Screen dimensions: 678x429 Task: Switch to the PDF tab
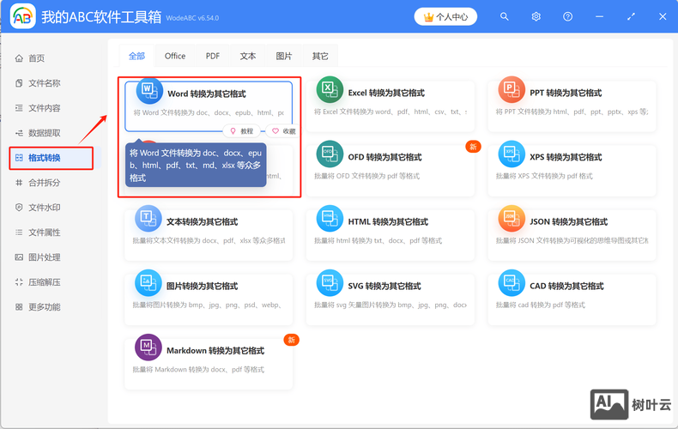tap(213, 56)
